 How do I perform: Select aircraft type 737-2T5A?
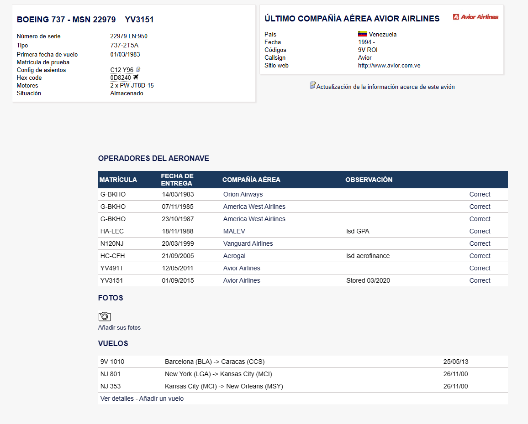(x=124, y=46)
